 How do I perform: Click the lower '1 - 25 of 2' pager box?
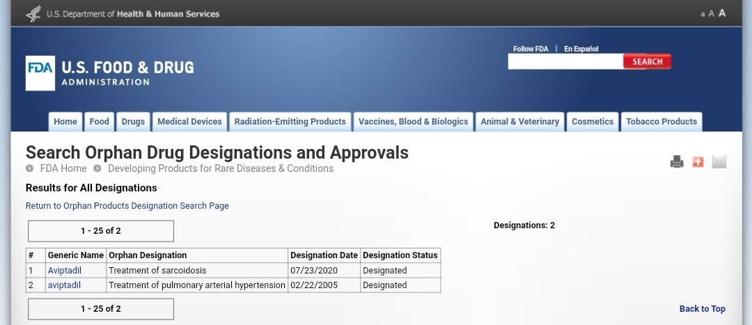101,309
